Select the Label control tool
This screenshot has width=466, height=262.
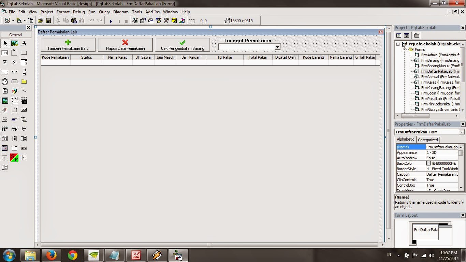pyautogui.click(x=24, y=43)
